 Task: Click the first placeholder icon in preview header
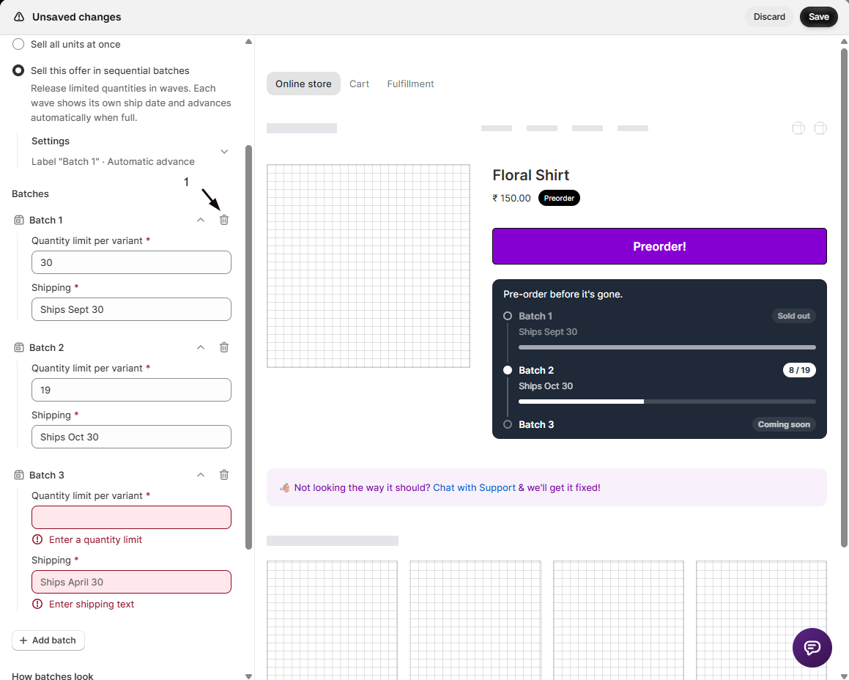click(798, 128)
